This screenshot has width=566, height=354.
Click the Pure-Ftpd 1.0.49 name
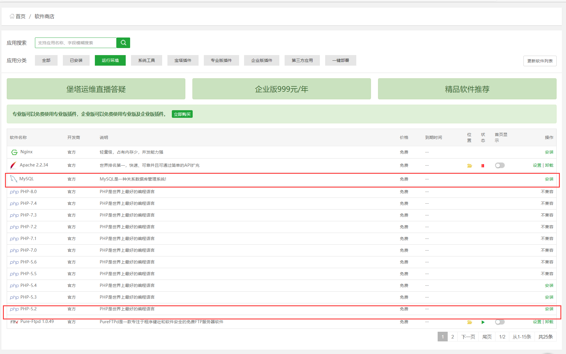37,321
